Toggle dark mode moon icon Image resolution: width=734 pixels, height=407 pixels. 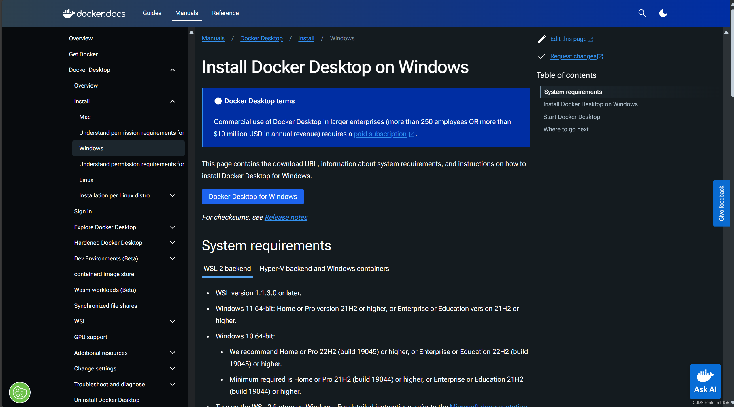coord(663,13)
